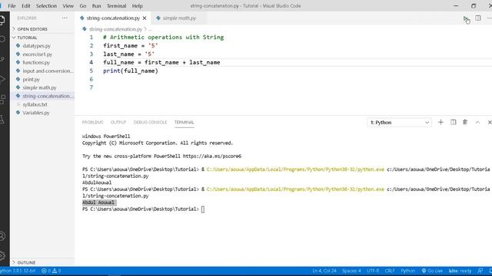Open excercise1.py in the explorer
This screenshot has width=492, height=276.
pyautogui.click(x=38, y=54)
